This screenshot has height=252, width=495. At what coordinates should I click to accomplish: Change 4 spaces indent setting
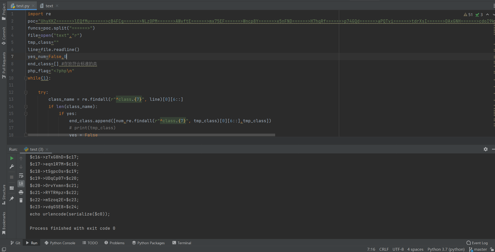pyautogui.click(x=415, y=249)
